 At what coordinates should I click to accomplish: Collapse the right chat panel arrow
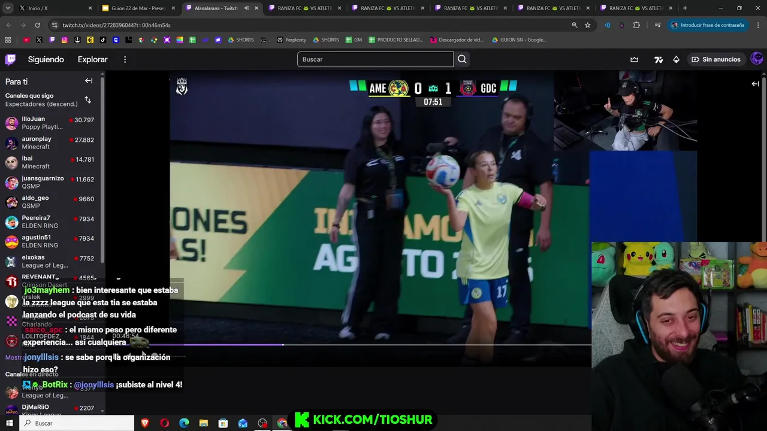(x=756, y=84)
